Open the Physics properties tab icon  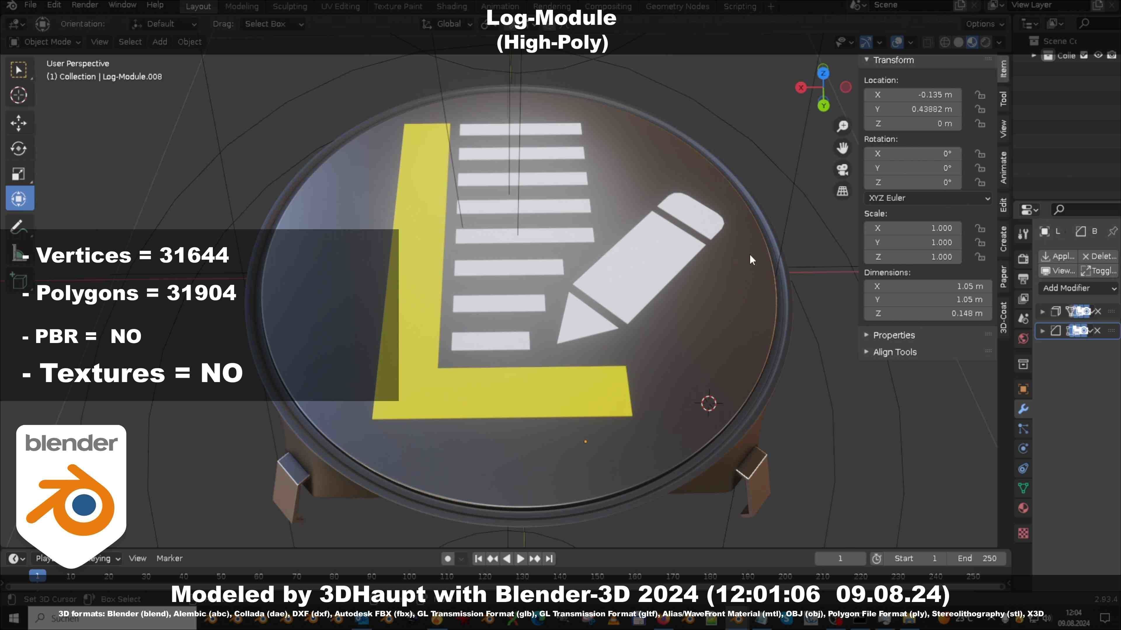coord(1023,449)
